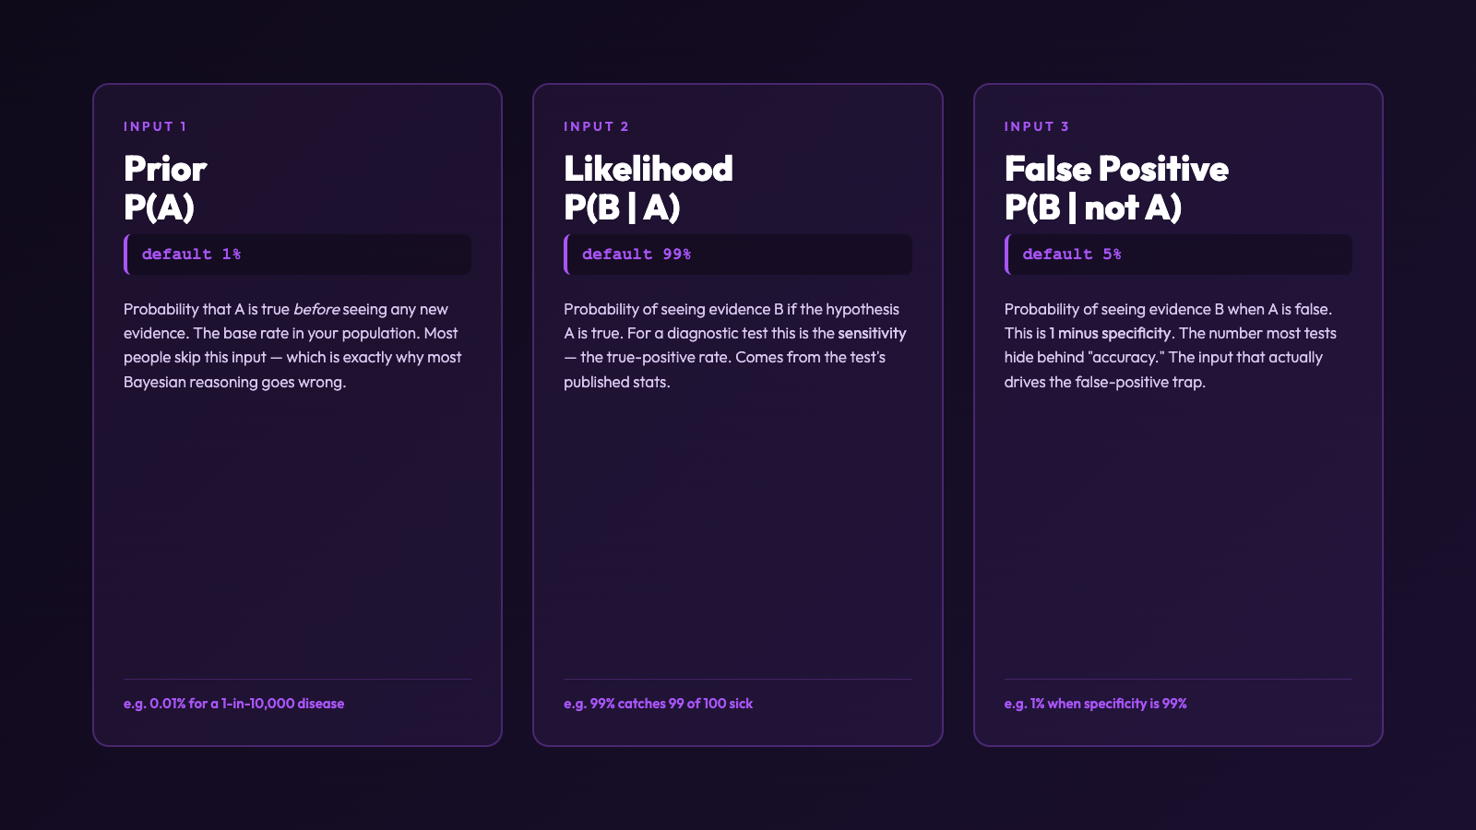Select the Prior P(A) heading
Viewport: 1476px width, 830px height.
point(165,188)
